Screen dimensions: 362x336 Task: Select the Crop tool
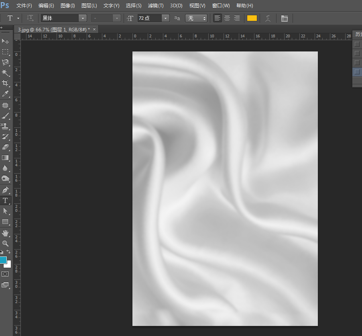pos(5,83)
